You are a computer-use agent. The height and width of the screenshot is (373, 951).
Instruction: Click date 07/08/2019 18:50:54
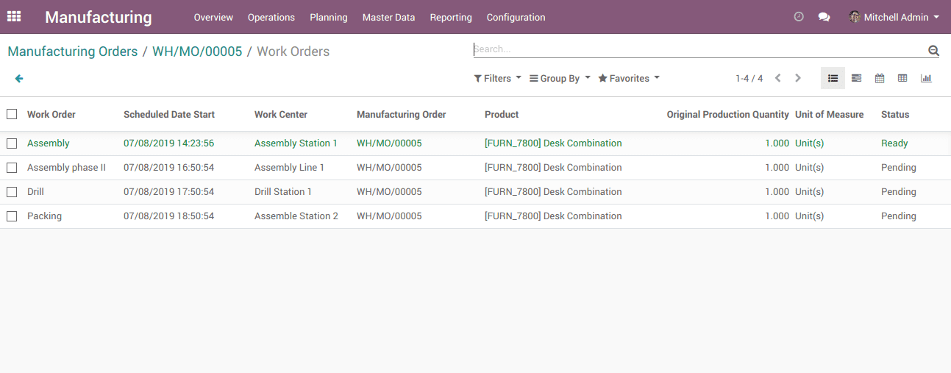168,216
